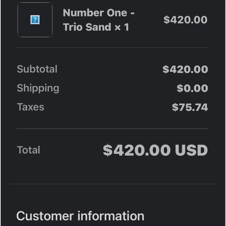Click the missing product image question-mark icon

tap(35, 20)
